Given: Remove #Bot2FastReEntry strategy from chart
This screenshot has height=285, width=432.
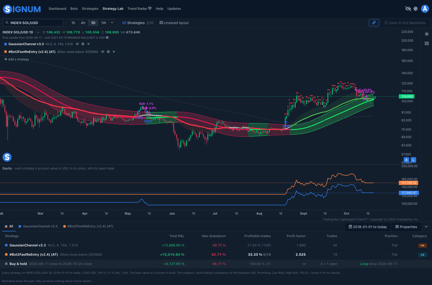Looking at the screenshot, I should (114, 52).
